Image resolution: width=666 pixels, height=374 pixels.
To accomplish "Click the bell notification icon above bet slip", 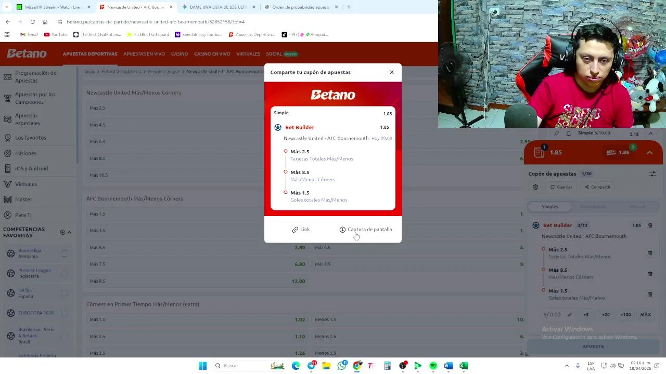I will pyautogui.click(x=568, y=133).
